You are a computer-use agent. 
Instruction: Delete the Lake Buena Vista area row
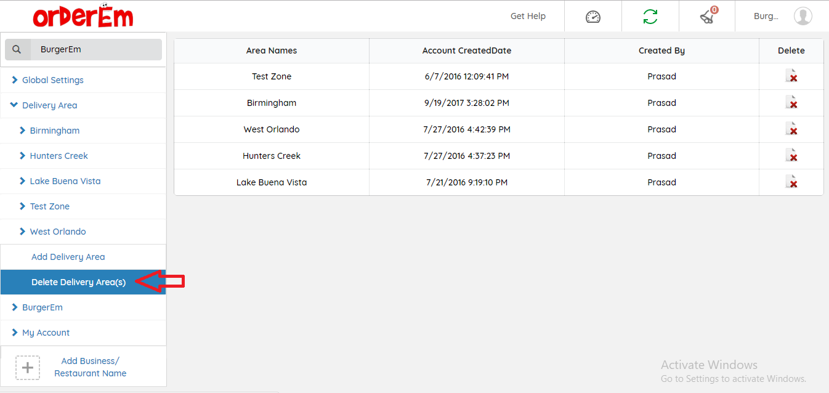point(791,182)
